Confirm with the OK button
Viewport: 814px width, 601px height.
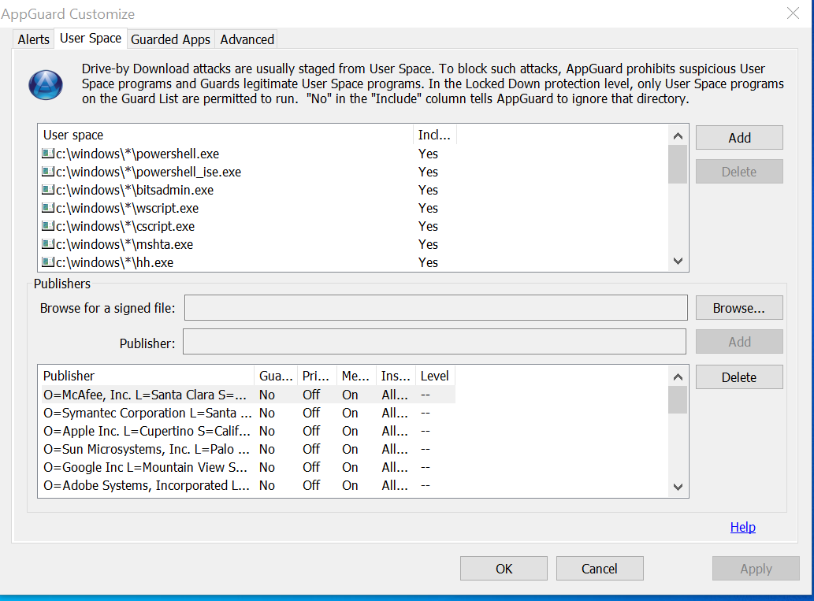(504, 568)
